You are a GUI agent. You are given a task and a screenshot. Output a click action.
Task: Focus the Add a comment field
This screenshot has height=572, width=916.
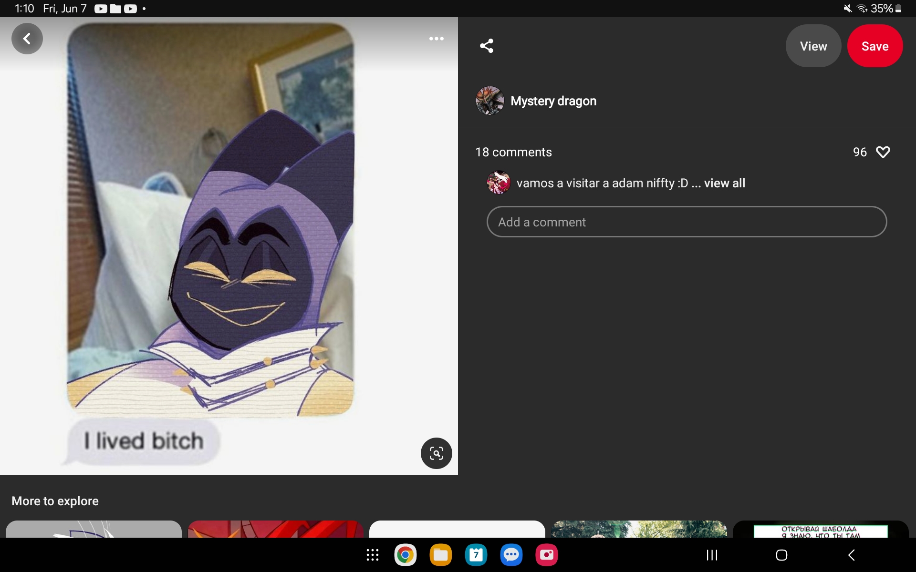point(686,222)
